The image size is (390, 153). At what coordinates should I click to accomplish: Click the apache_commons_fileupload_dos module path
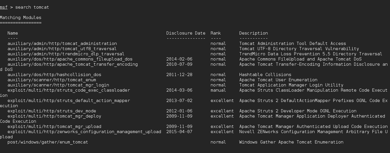[70, 59]
